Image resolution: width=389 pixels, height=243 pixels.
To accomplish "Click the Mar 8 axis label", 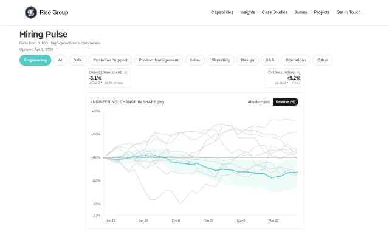I will point(241,221).
